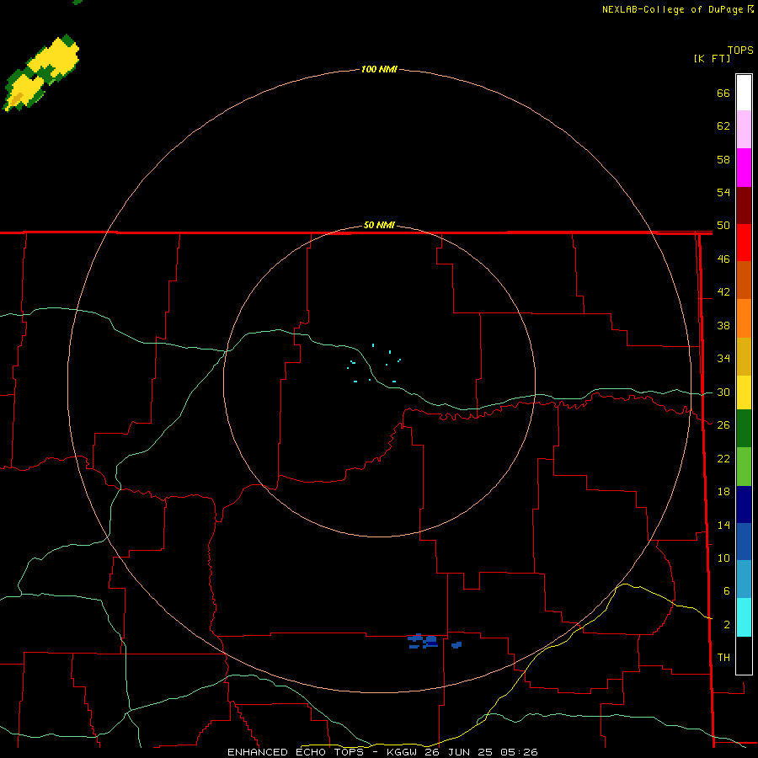Click the "100 NMI" range ring label
Image resolution: width=758 pixels, height=758 pixels.
point(379,69)
